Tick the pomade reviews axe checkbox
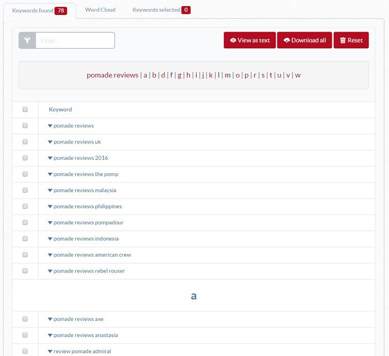The height and width of the screenshot is (356, 389). coord(25,319)
